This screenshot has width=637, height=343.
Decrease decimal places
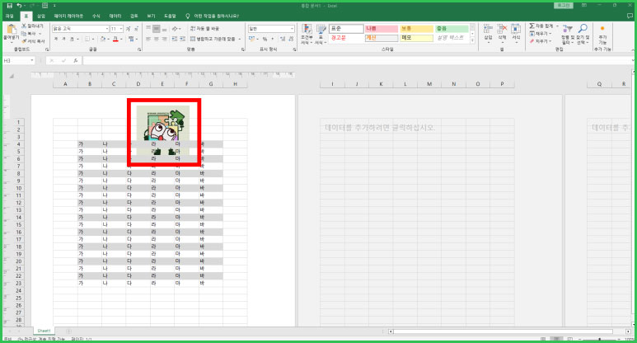click(x=291, y=39)
